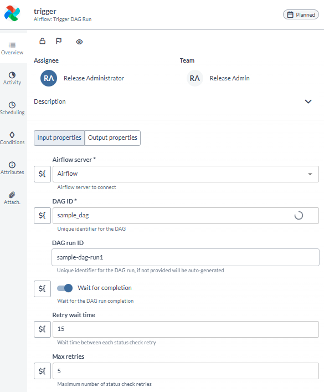The image size is (324, 392).
Task: Open the Scheduling sidebar tab
Action: click(x=12, y=109)
